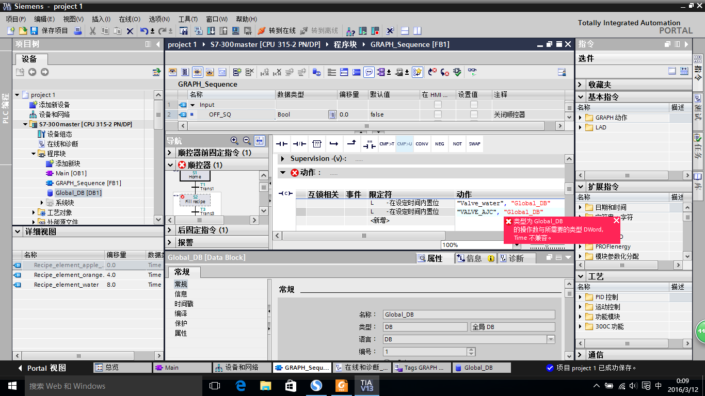Viewport: 705px width, 396px height.
Task: Insert the SWAP instruction
Action: pyautogui.click(x=475, y=144)
